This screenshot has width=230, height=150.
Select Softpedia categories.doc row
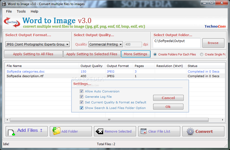click(x=115, y=72)
